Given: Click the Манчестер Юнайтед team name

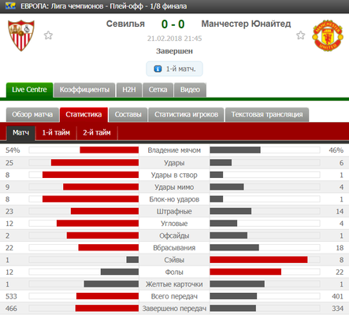Looking at the screenshot, I should (246, 24).
